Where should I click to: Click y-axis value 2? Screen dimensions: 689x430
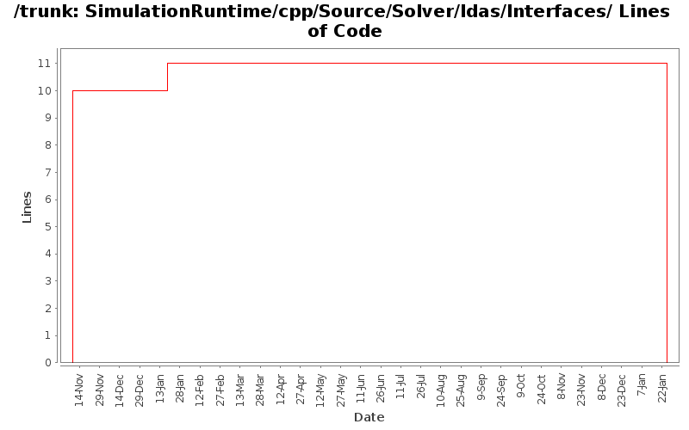point(48,309)
